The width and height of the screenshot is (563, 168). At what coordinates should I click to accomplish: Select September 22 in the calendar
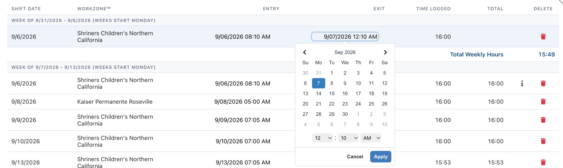(332, 104)
